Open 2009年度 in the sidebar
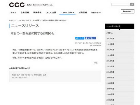The height and width of the screenshot is (105, 140). [x=120, y=78]
